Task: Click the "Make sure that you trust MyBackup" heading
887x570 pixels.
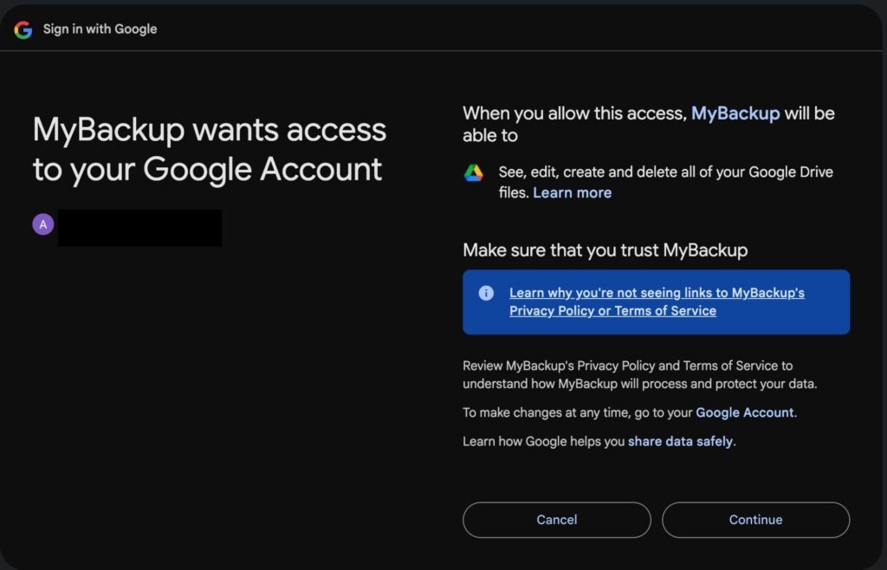Action: click(605, 250)
